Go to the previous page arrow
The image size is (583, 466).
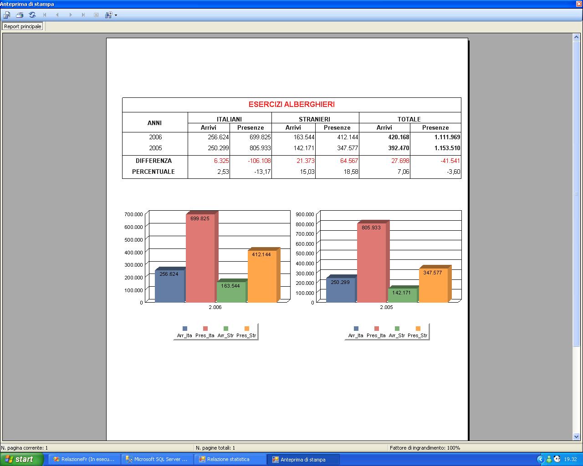coord(57,15)
